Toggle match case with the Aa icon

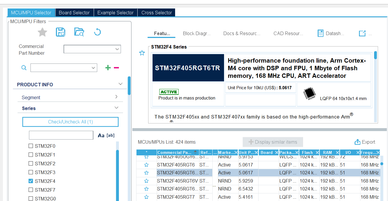tap(101, 135)
